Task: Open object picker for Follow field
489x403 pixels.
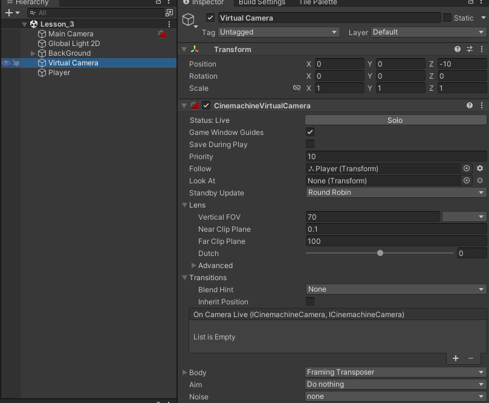Action: point(466,169)
